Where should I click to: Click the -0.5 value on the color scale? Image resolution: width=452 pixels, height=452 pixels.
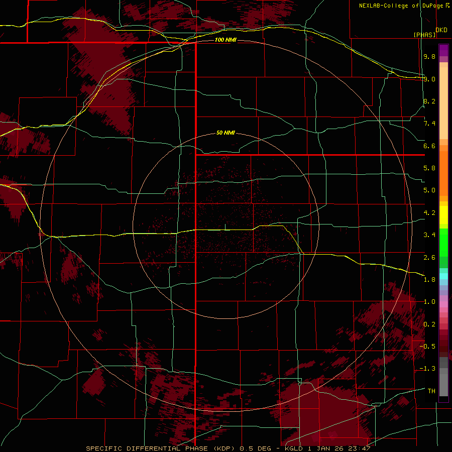pos(427,347)
